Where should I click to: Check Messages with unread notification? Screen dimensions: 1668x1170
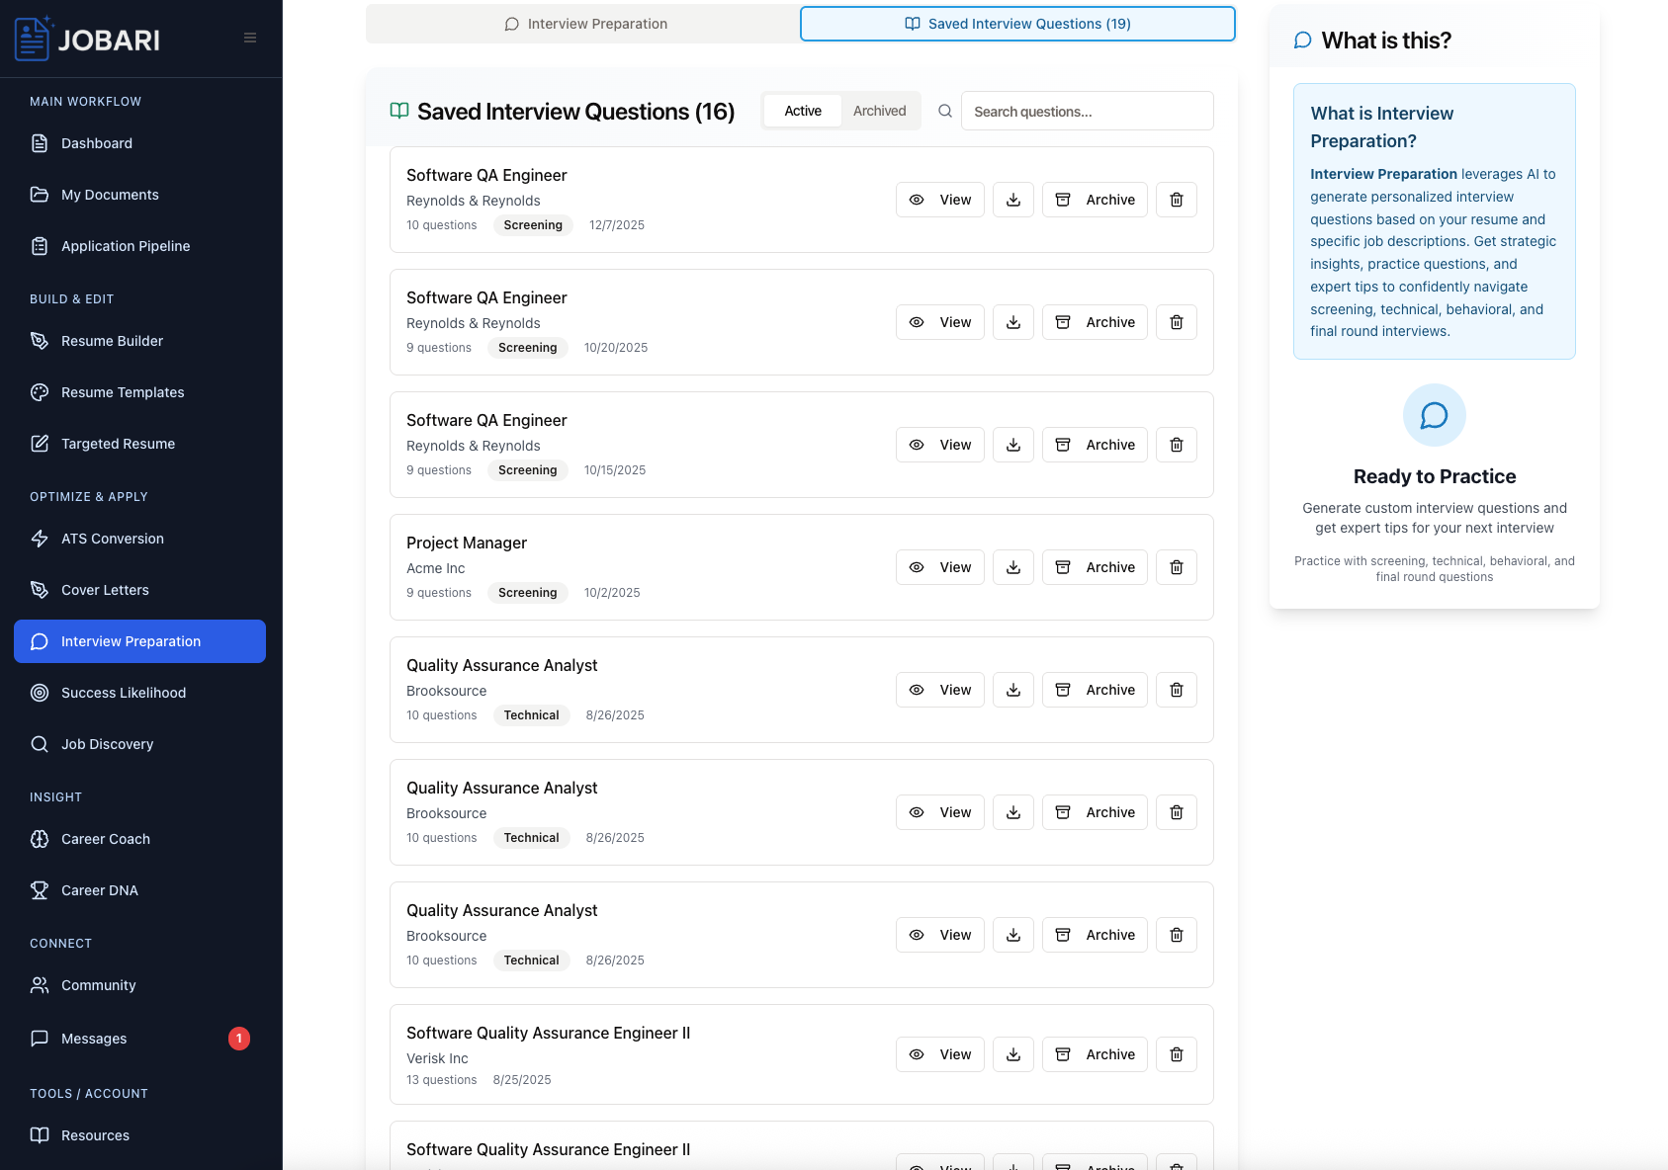coord(94,1039)
